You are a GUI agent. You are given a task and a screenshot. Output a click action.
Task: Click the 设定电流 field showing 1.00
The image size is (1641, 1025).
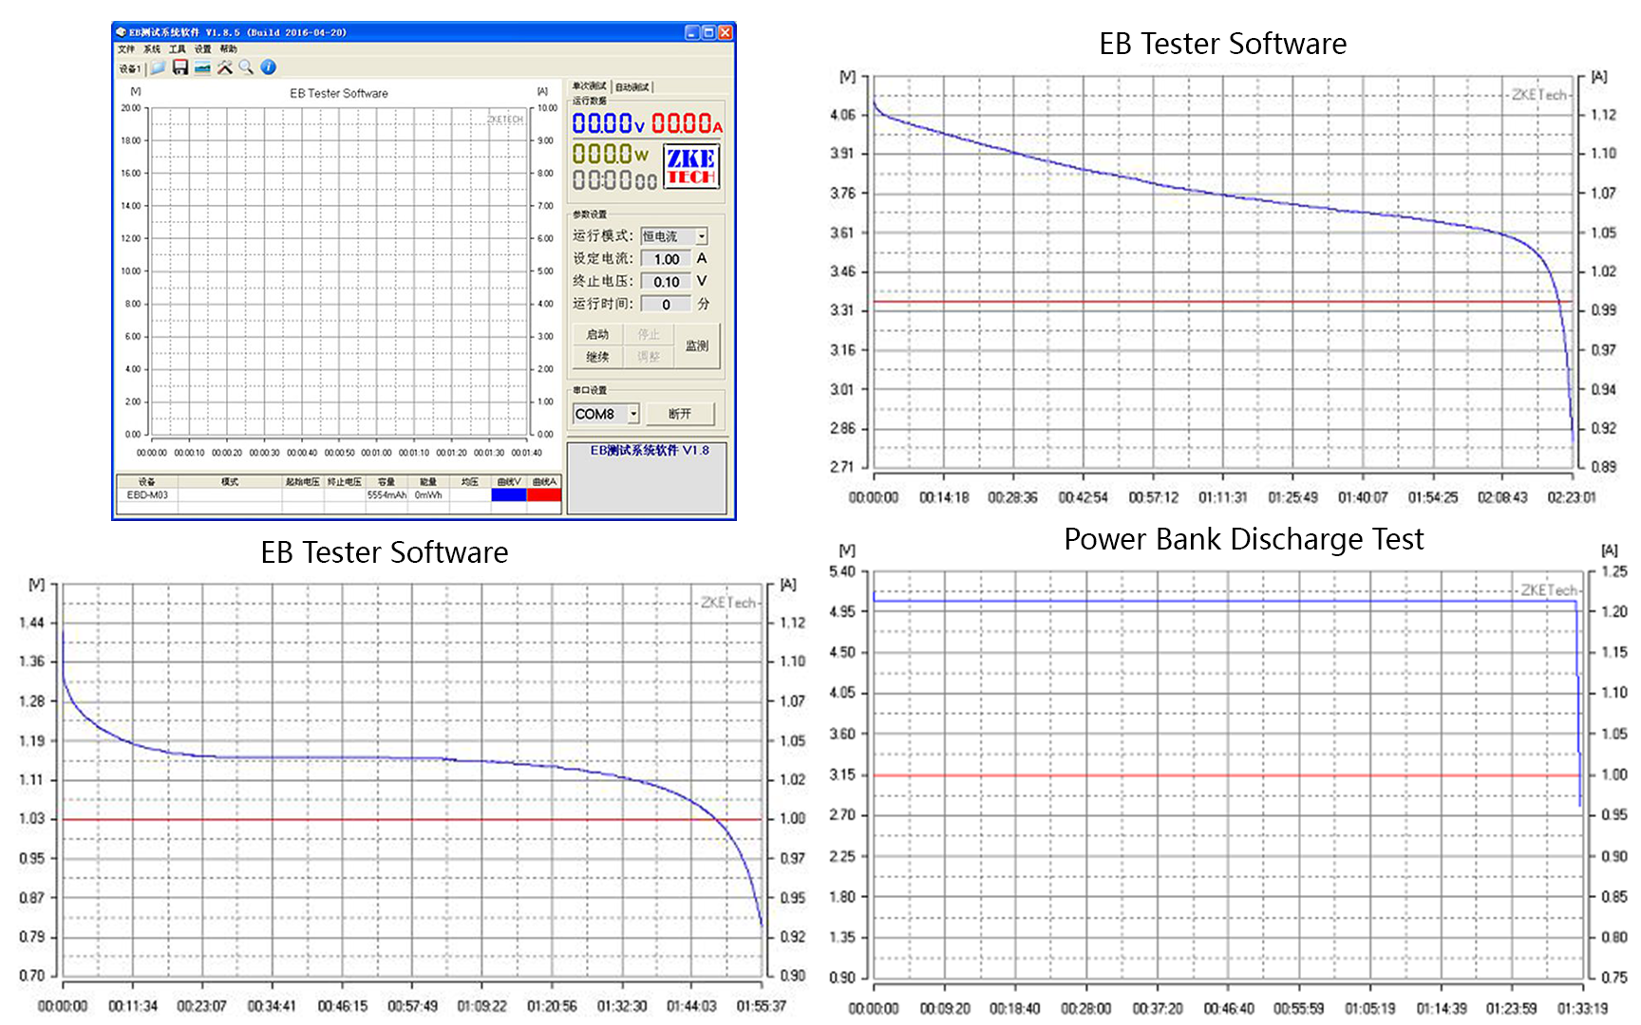pyautogui.click(x=667, y=259)
